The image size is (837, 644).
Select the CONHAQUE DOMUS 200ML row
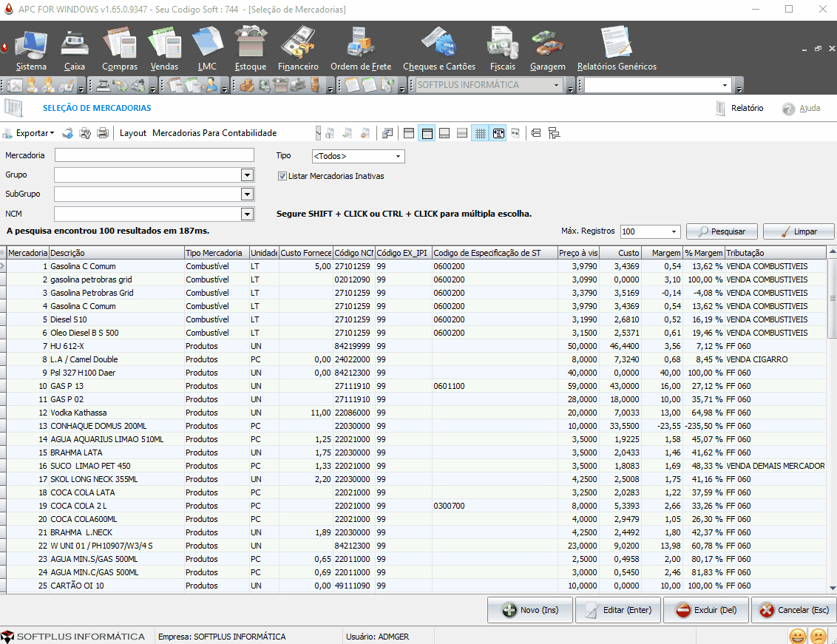(416, 426)
